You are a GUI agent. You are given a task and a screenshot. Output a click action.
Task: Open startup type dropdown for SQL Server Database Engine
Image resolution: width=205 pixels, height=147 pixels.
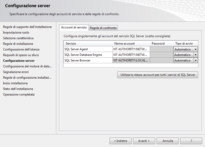click(196, 55)
